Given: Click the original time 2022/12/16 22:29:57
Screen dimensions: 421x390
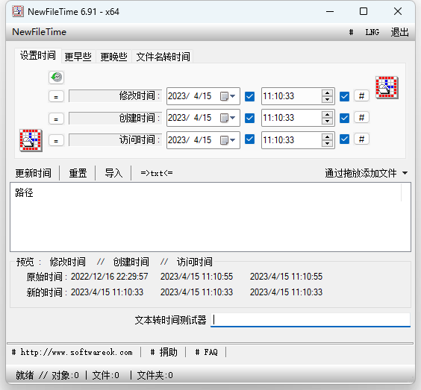Looking at the screenshot, I should coord(109,277).
